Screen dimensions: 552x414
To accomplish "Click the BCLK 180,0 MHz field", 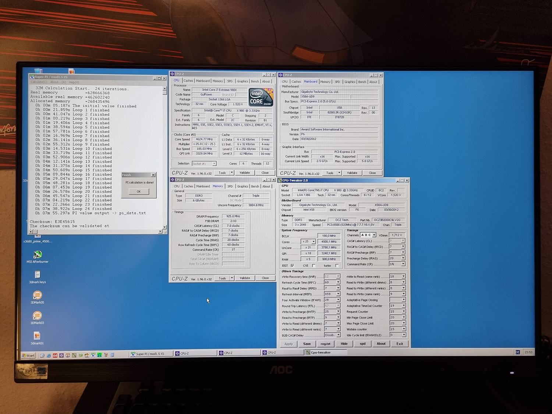I will point(329,236).
